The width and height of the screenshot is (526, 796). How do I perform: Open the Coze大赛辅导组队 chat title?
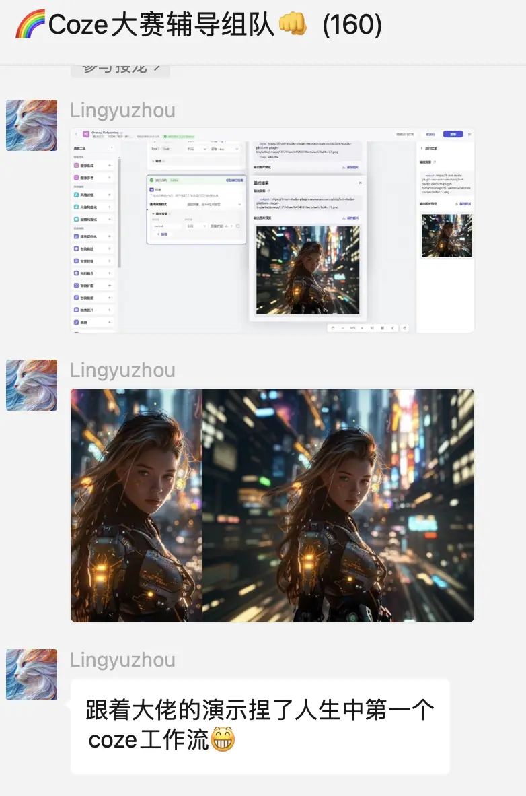(199, 24)
